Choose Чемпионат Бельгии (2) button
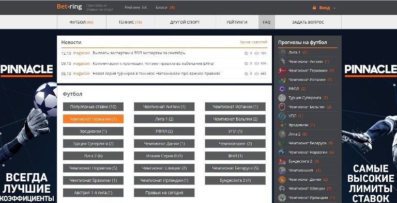The width and height of the screenshot is (397, 203). coord(235,119)
